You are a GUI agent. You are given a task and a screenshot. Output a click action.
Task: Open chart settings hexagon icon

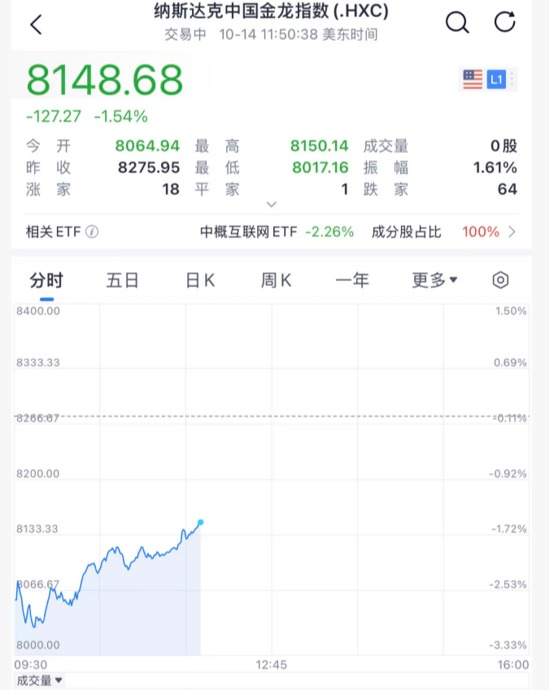501,280
